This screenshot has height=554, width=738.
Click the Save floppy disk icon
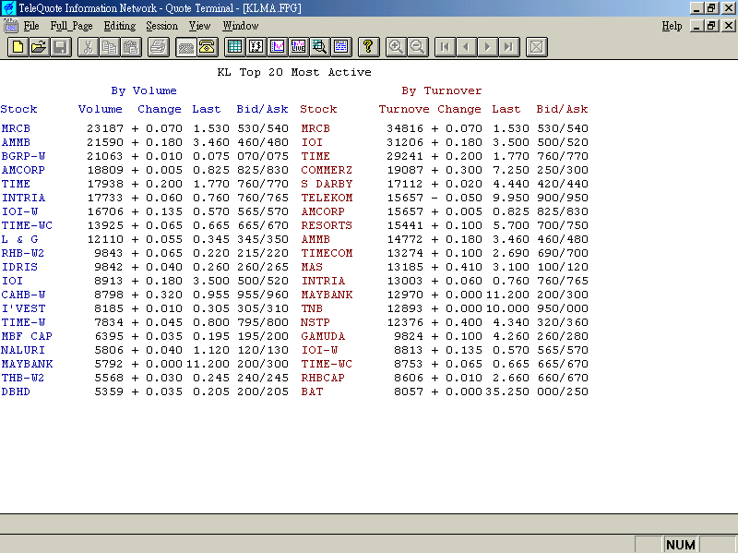(61, 47)
